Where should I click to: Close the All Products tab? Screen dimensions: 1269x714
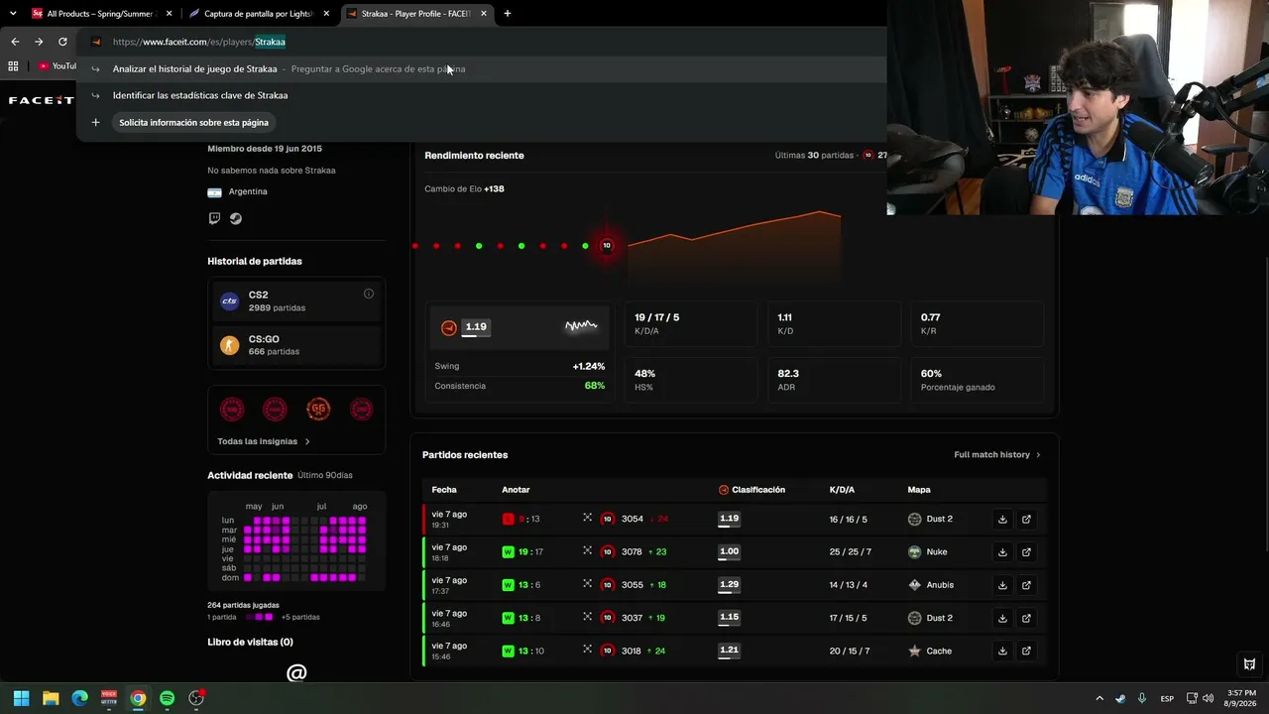[170, 14]
